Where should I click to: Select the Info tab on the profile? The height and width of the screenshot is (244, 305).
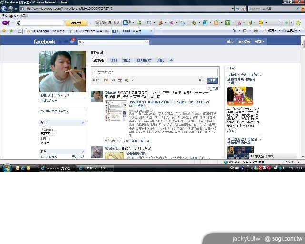(113, 61)
